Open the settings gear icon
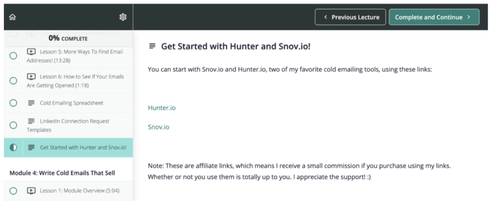The width and height of the screenshot is (491, 206). tap(123, 17)
